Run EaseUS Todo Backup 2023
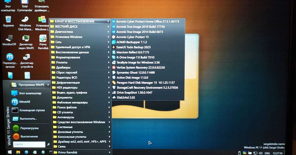This screenshot has width=296, height=155. [x=148, y=47]
